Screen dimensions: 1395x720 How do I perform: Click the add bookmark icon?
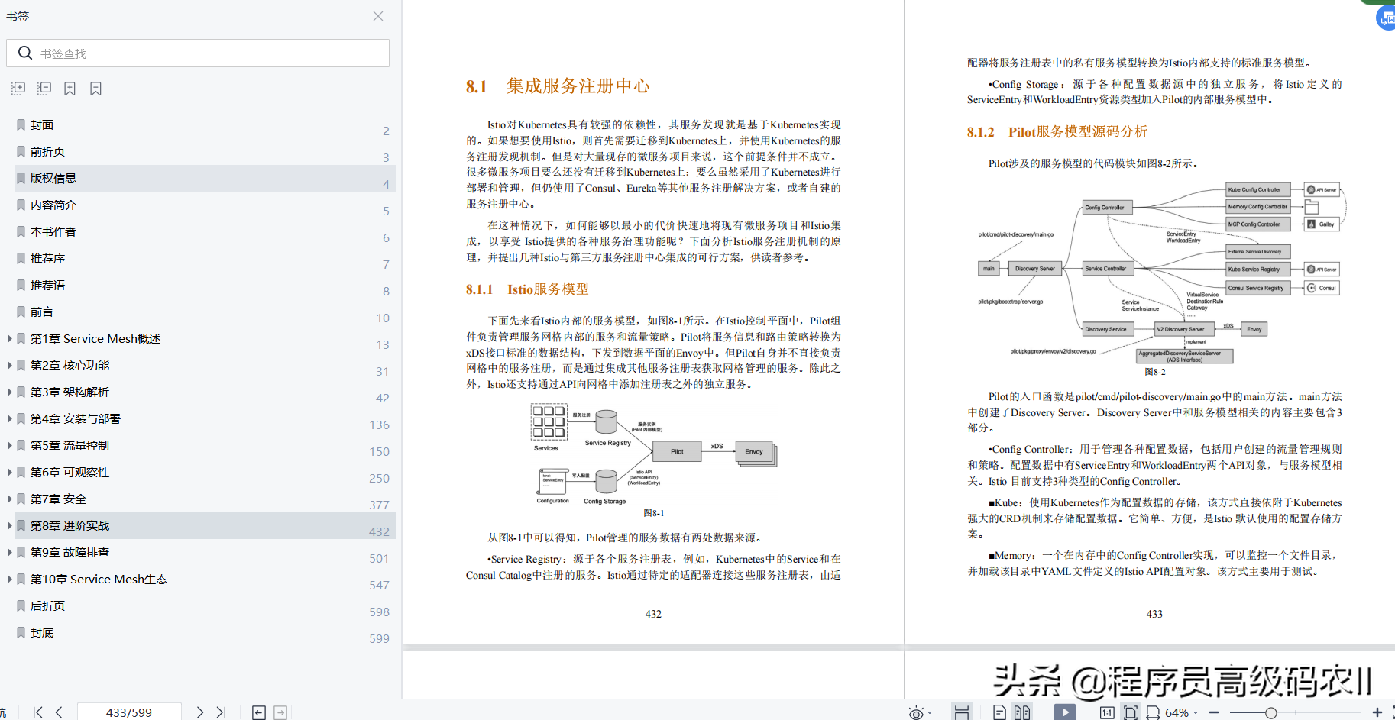pyautogui.click(x=70, y=89)
